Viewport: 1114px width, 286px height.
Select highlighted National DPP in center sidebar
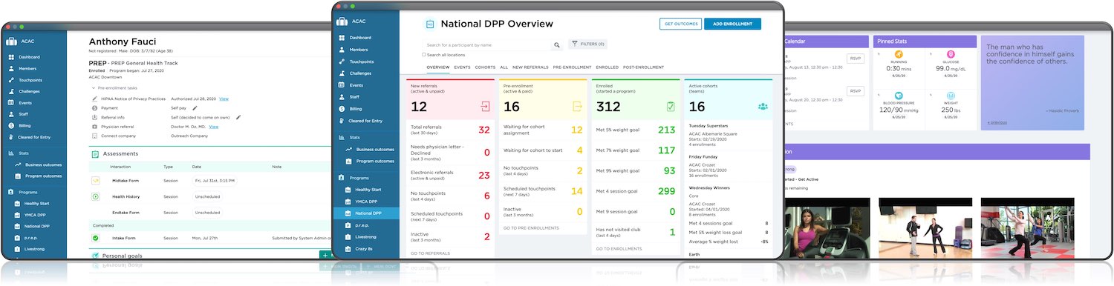pos(366,213)
